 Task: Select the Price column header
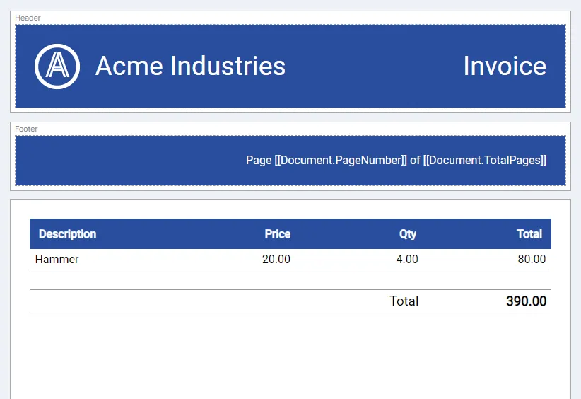277,234
